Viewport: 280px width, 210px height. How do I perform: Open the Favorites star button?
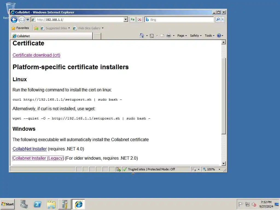pos(20,28)
